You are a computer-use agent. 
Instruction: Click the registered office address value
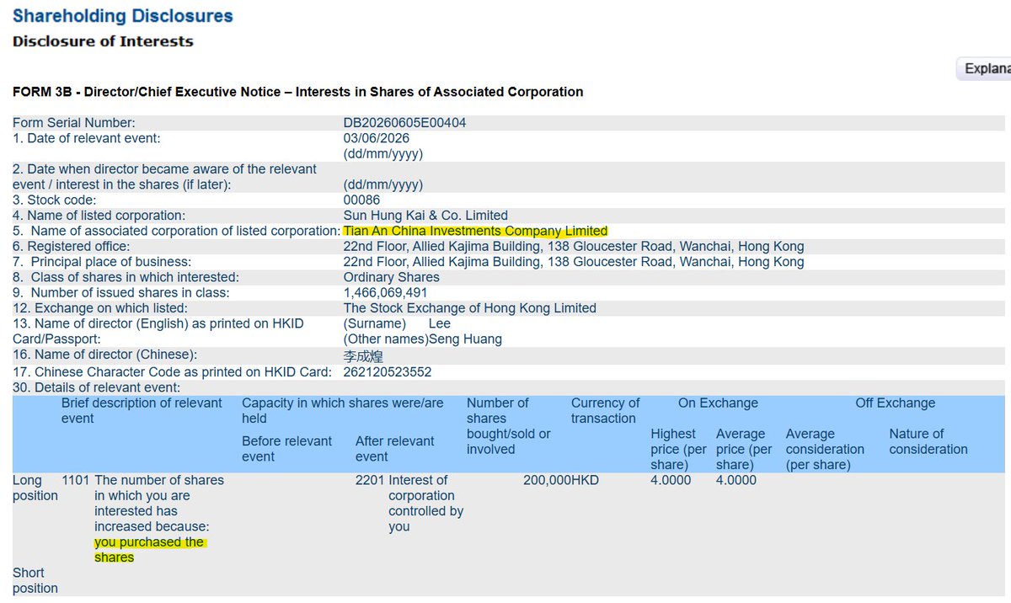pos(574,247)
